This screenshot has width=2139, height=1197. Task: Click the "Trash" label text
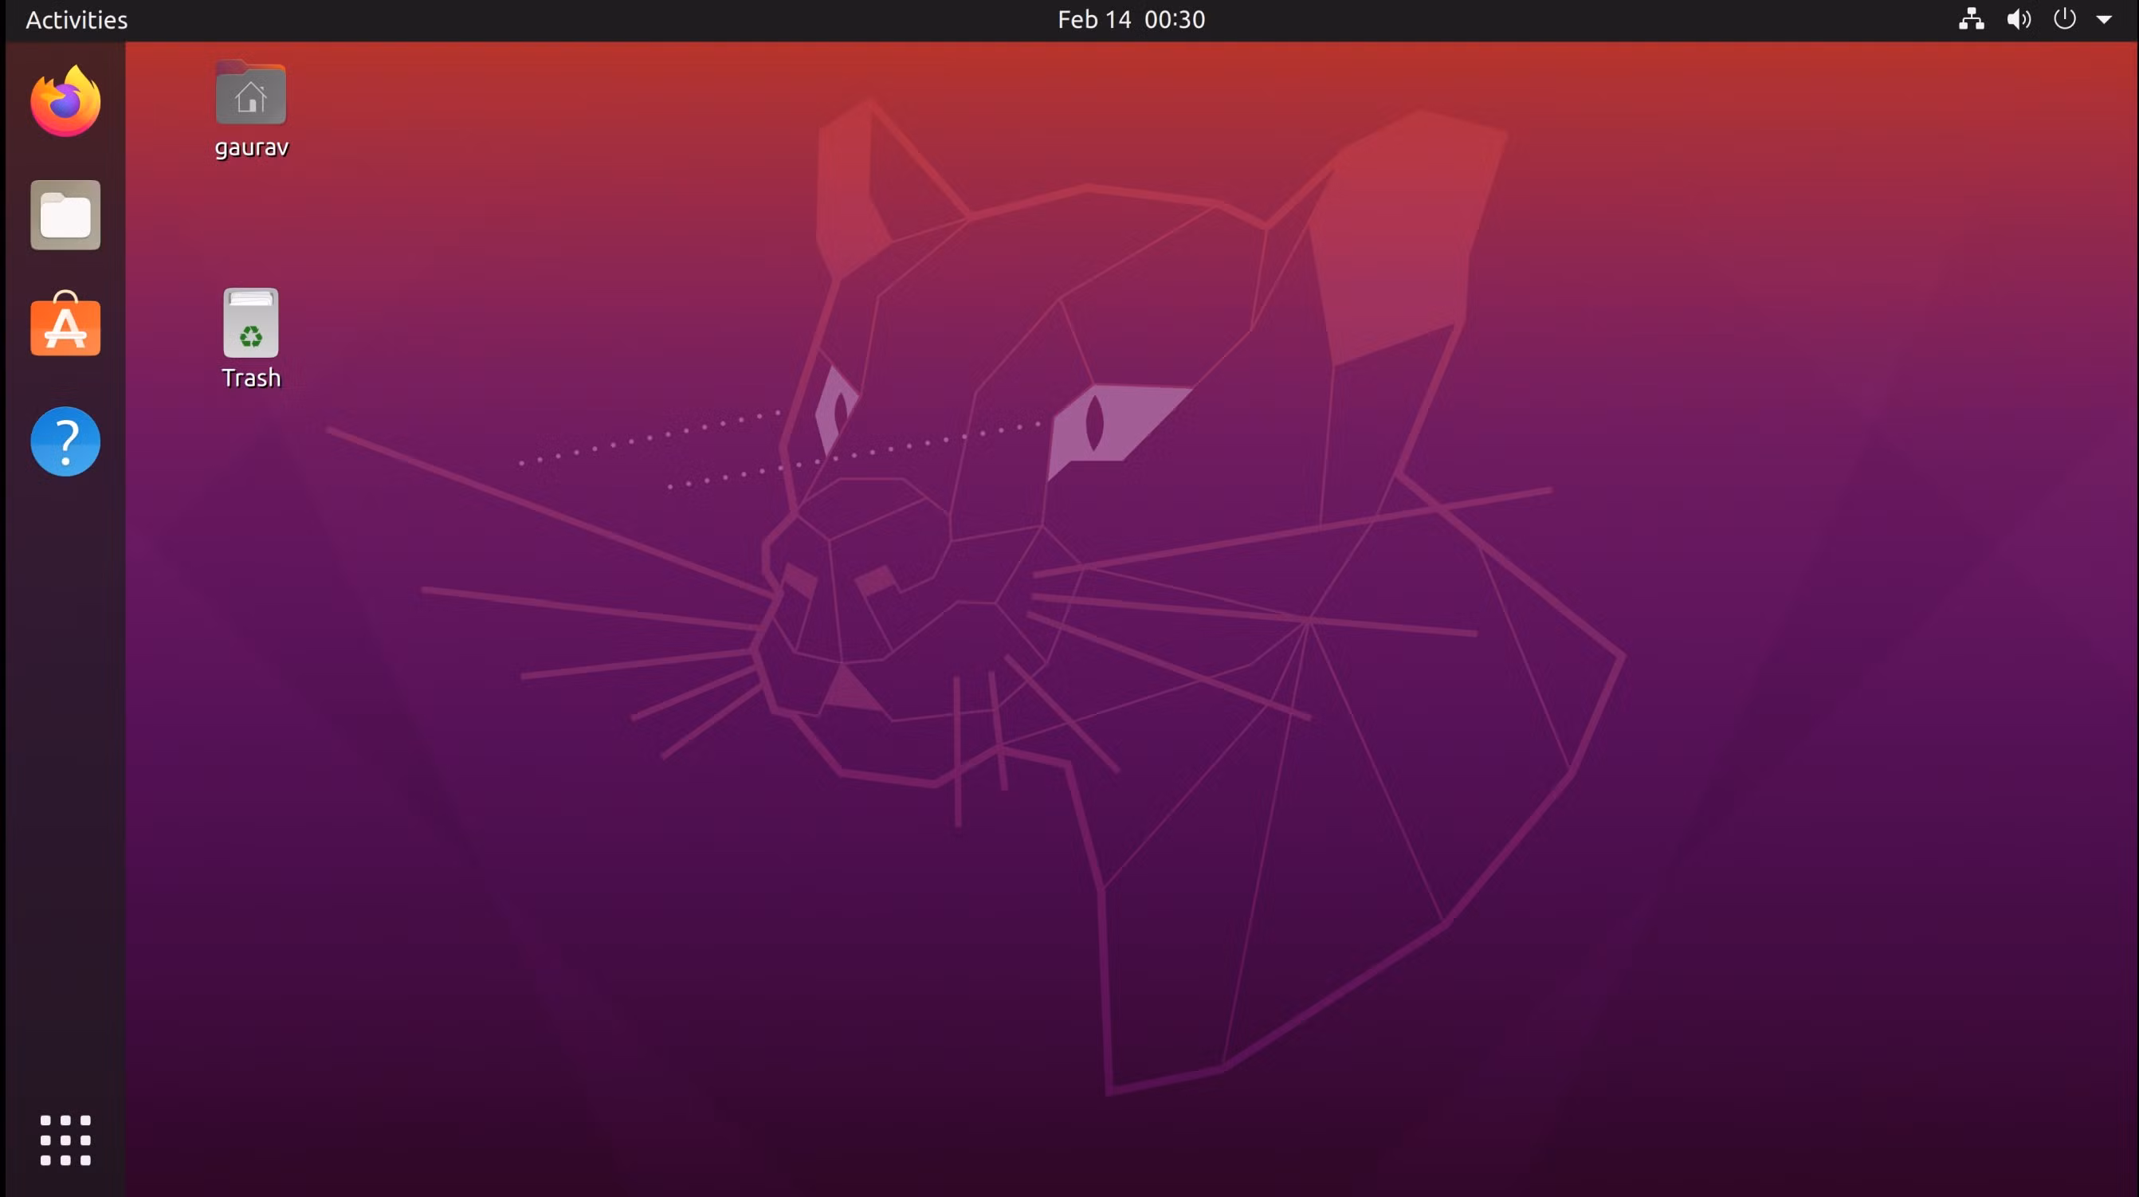coord(251,378)
